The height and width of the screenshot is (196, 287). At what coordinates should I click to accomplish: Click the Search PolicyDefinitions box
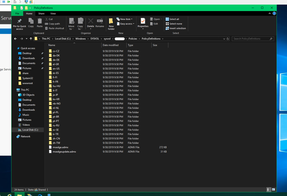coord(251,39)
